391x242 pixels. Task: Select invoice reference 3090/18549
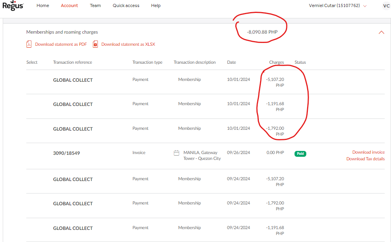click(x=66, y=153)
